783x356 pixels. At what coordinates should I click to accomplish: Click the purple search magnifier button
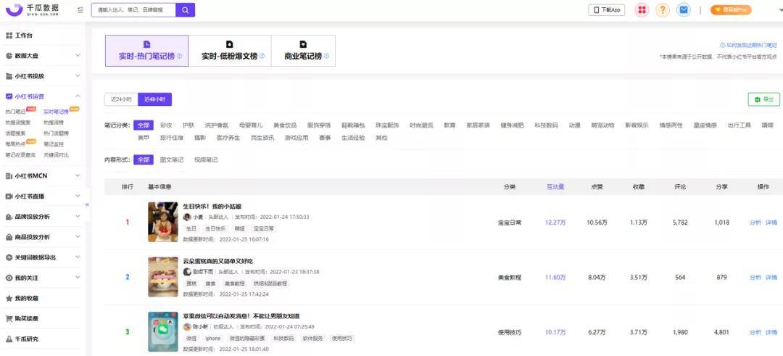pyautogui.click(x=186, y=10)
